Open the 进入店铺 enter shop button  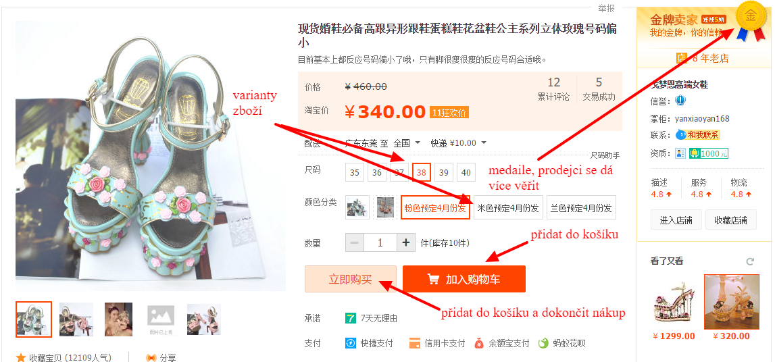676,220
